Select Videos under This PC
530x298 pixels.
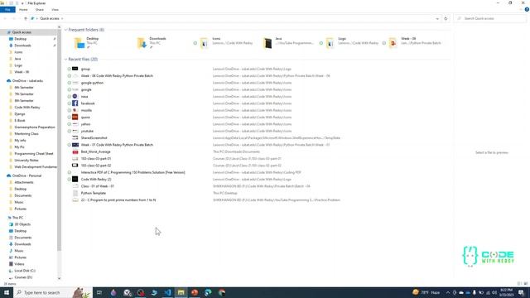19,264
